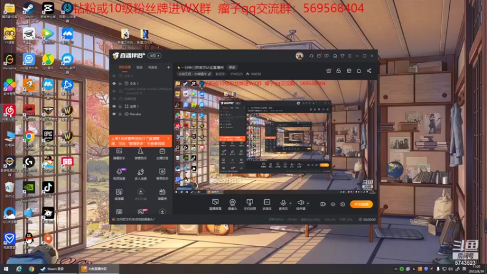Screen dimensions: 487x274
Task: Click the live preview canvas
Action: click(x=275, y=138)
